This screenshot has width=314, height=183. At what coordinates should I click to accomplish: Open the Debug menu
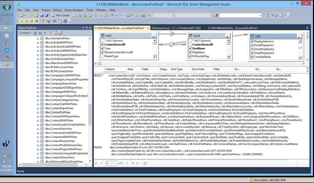tap(57, 10)
